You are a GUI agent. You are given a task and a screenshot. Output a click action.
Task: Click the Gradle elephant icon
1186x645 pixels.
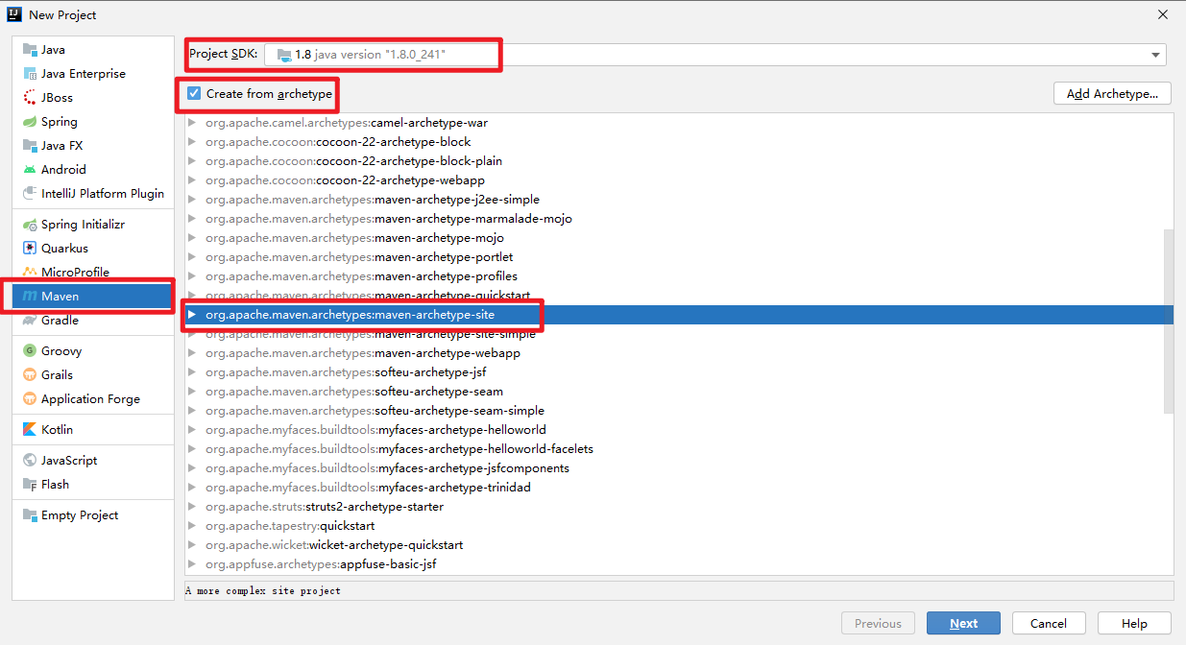pos(30,321)
